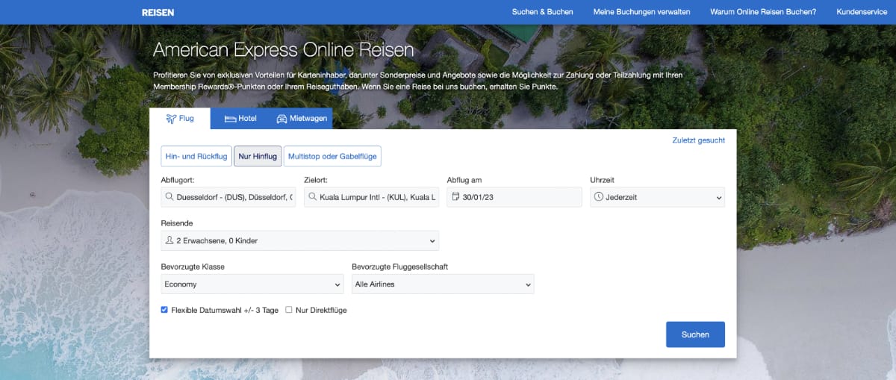
Task: Click the American Express Online Reisen heading
Action: [x=283, y=50]
